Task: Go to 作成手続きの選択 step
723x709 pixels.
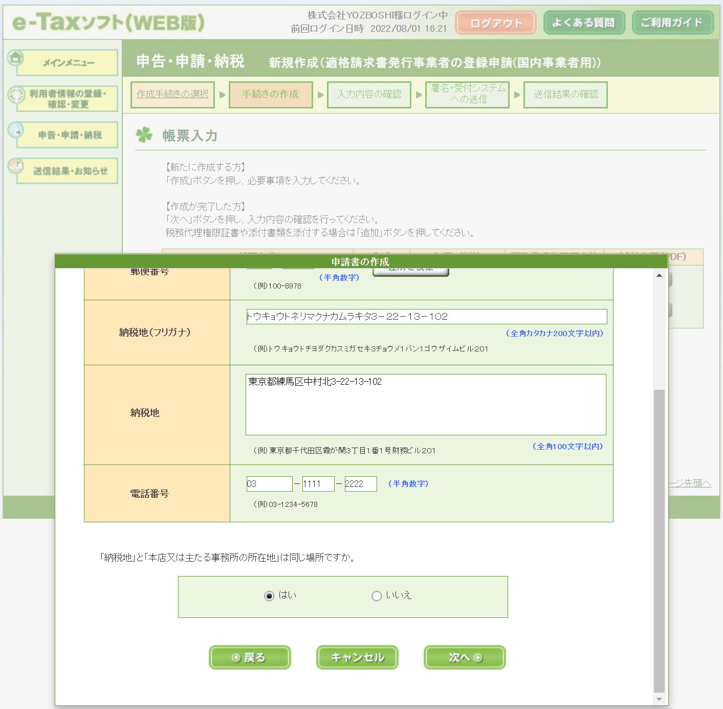Action: pyautogui.click(x=172, y=95)
